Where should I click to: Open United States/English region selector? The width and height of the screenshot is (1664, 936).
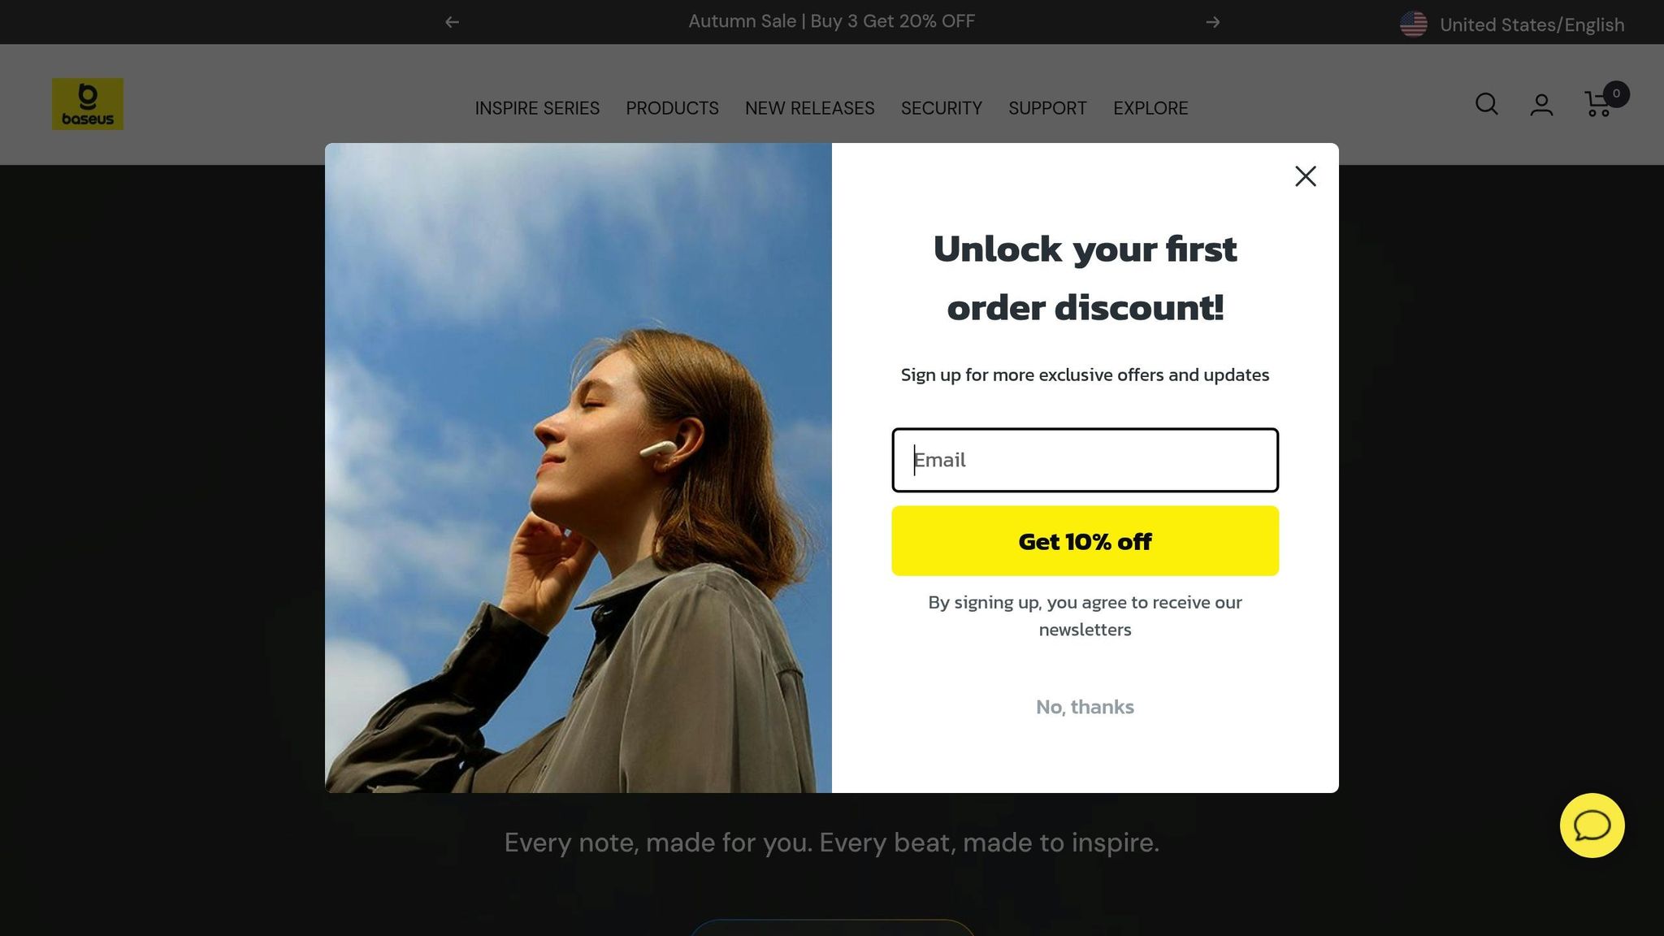[1512, 24]
